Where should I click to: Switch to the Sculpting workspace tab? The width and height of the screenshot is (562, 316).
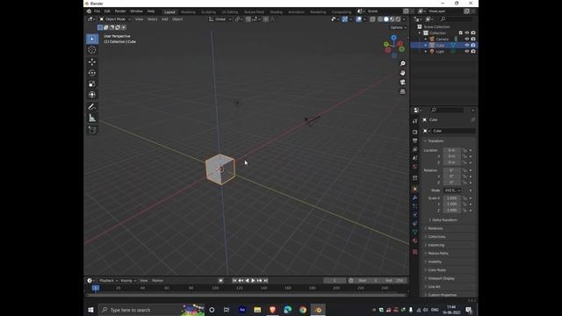tap(208, 12)
